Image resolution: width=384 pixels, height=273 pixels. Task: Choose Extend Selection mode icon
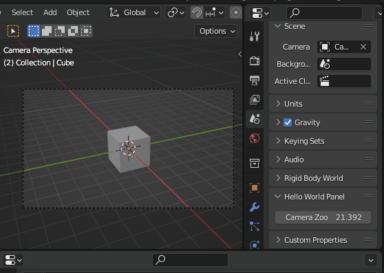[x=47, y=31]
